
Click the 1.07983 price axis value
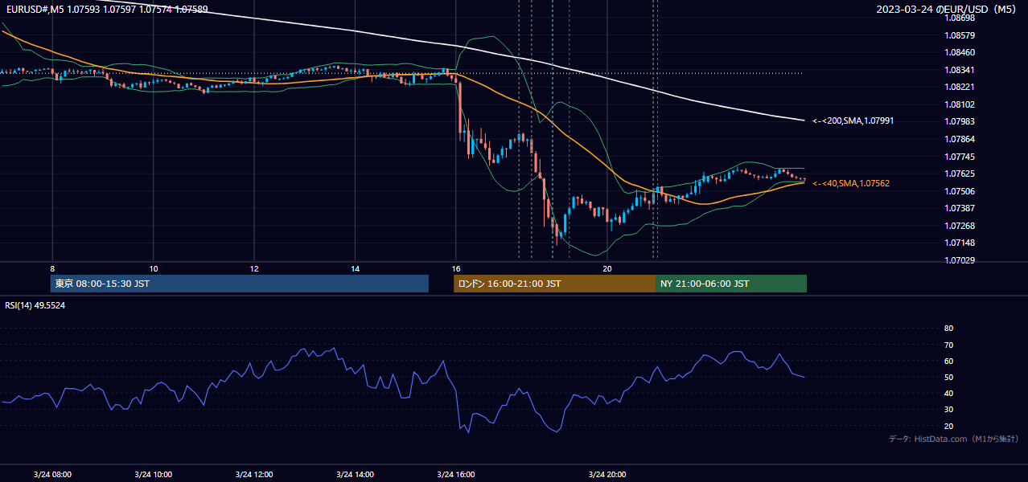[x=960, y=121]
